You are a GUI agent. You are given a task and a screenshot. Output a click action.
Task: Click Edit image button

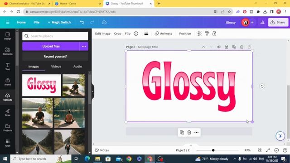pyautogui.click(x=103, y=34)
